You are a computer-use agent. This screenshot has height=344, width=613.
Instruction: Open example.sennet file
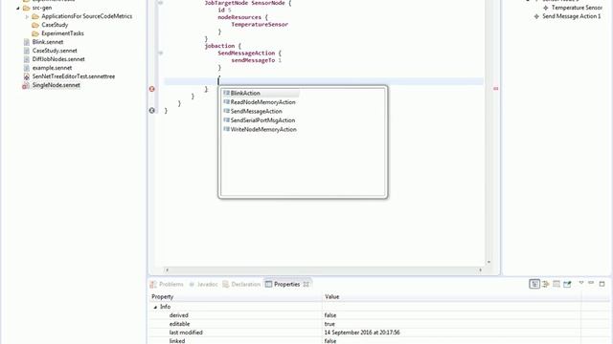pos(52,68)
